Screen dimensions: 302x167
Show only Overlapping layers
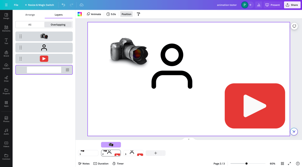point(58,24)
